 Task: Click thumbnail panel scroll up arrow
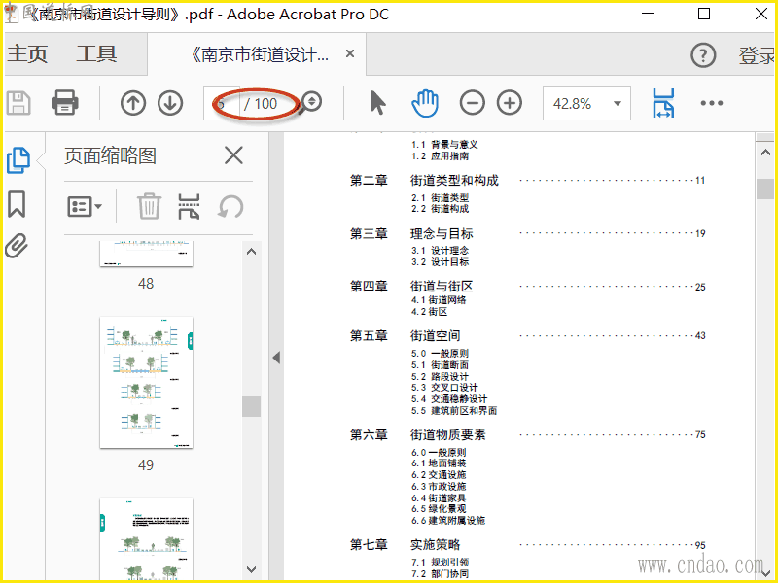pyautogui.click(x=252, y=252)
